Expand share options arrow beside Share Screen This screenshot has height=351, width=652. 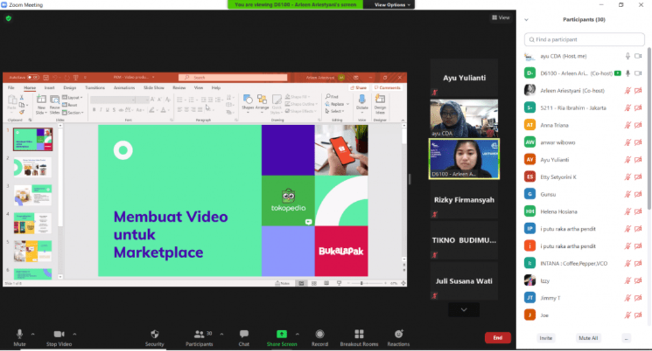[297, 334]
